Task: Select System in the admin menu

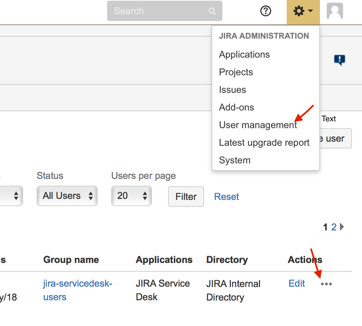Action: tap(234, 160)
